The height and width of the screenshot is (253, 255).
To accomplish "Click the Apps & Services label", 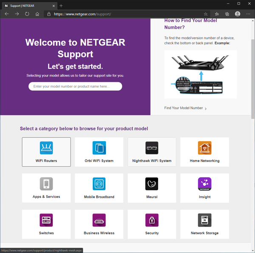I will 46,197.
